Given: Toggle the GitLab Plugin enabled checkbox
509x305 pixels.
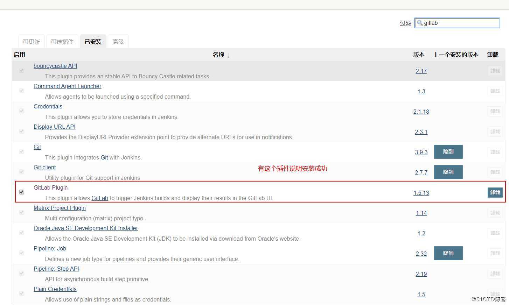Looking at the screenshot, I should point(22,192).
